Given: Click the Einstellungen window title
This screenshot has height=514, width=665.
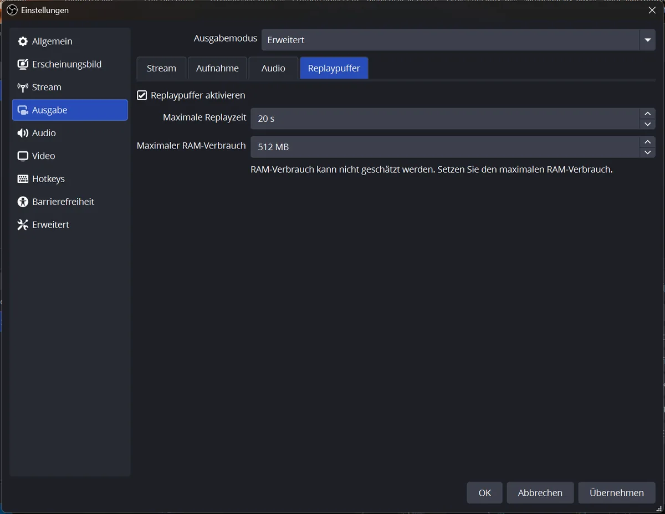Looking at the screenshot, I should point(45,10).
